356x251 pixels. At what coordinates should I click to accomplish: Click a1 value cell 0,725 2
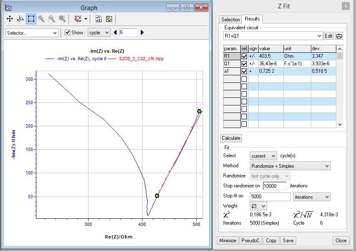271,71
